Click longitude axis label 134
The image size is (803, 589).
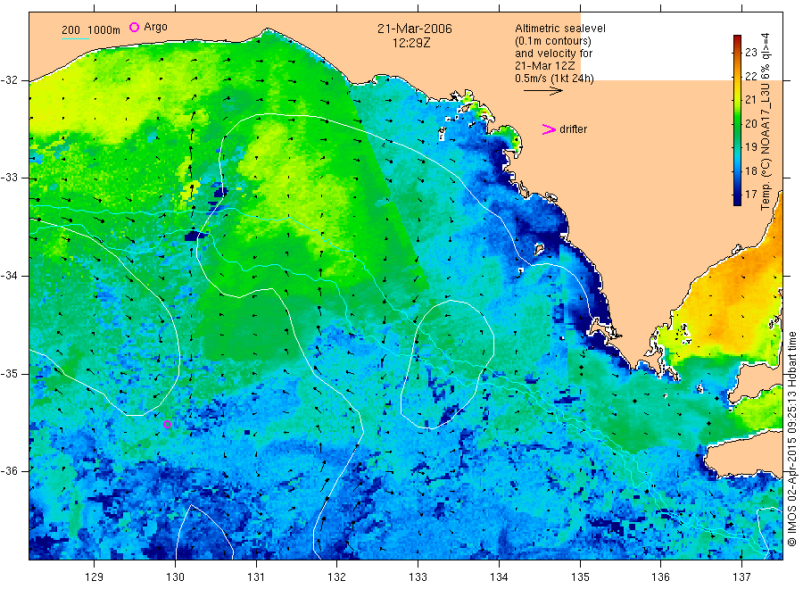click(x=499, y=577)
